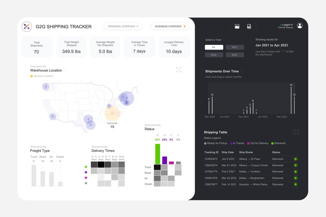Filter dashboard to year 2023
The image size is (326, 217).
(235, 55)
